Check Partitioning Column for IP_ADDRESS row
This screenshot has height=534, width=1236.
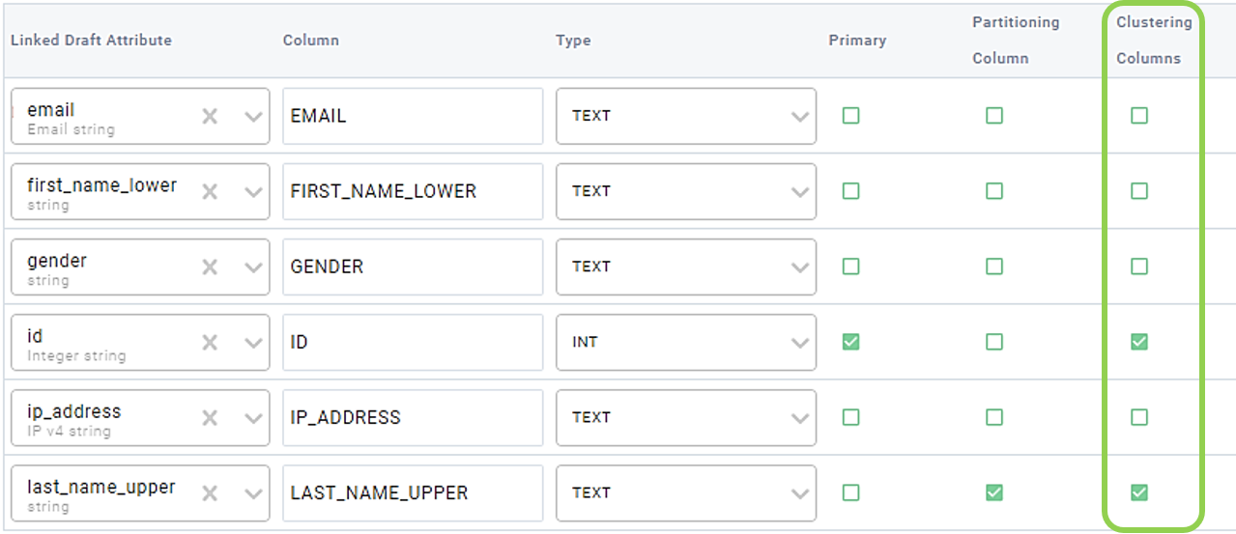[x=994, y=417]
